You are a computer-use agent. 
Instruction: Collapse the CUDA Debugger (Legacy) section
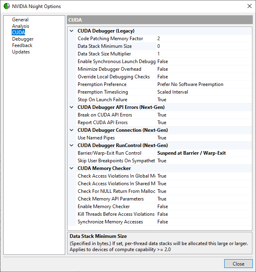pos(71,31)
